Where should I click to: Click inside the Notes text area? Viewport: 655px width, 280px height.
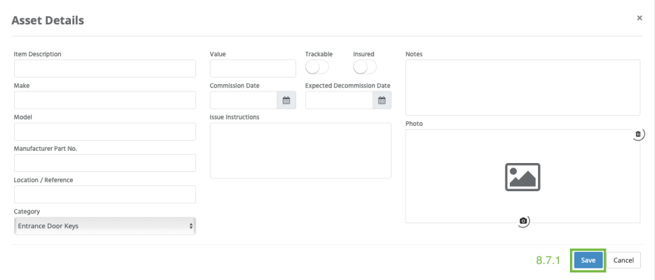523,87
